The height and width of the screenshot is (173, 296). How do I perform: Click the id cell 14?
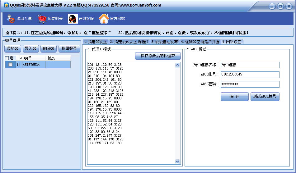[x=19, y=65]
